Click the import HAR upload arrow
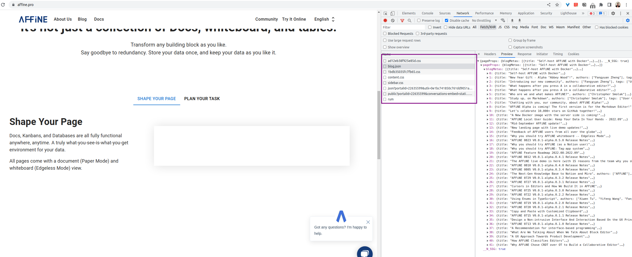Viewport: 632px width, 257px height. coord(512,20)
